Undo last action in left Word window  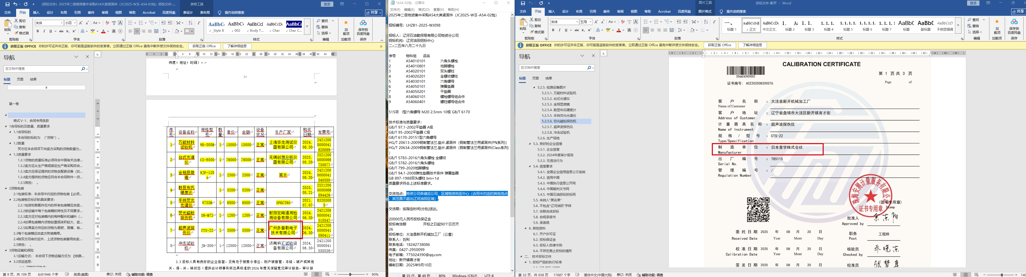point(16,4)
